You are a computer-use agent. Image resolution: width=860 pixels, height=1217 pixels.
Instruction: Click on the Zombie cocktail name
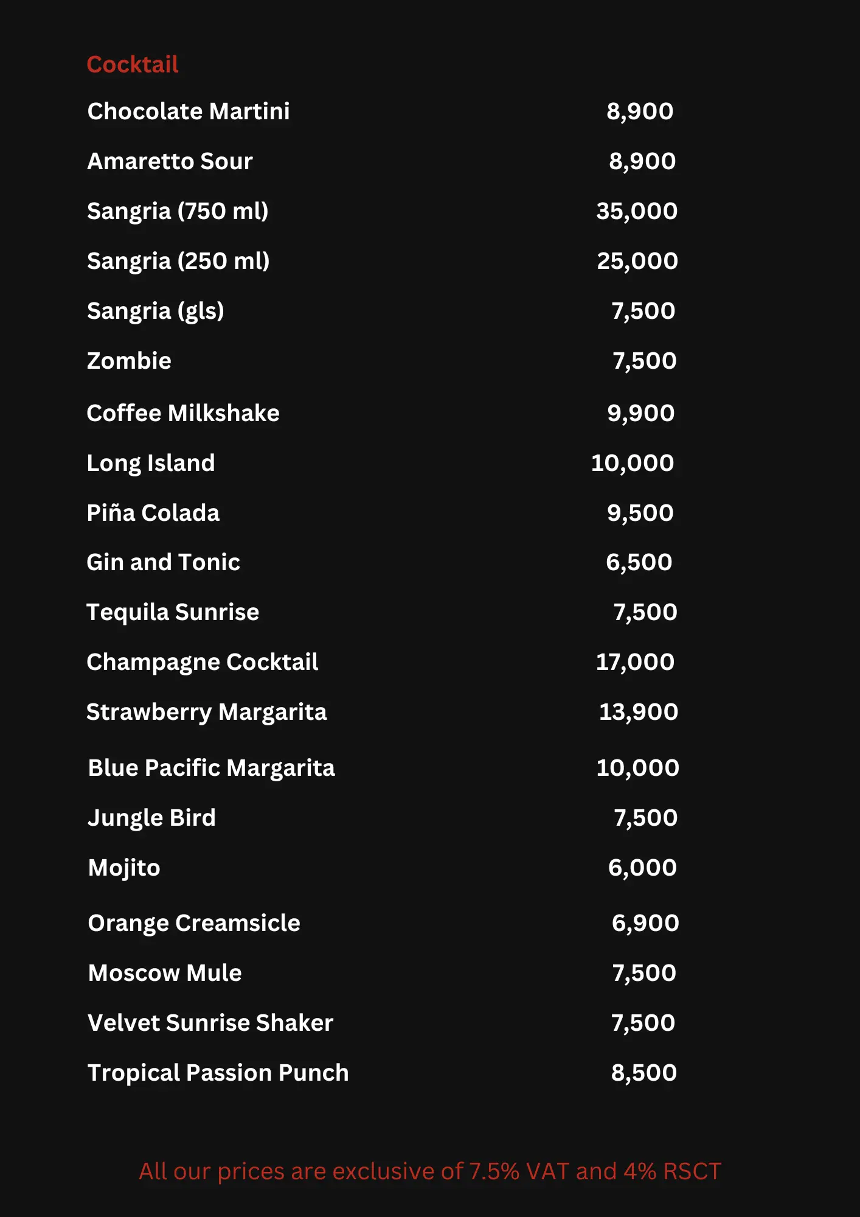click(x=129, y=361)
